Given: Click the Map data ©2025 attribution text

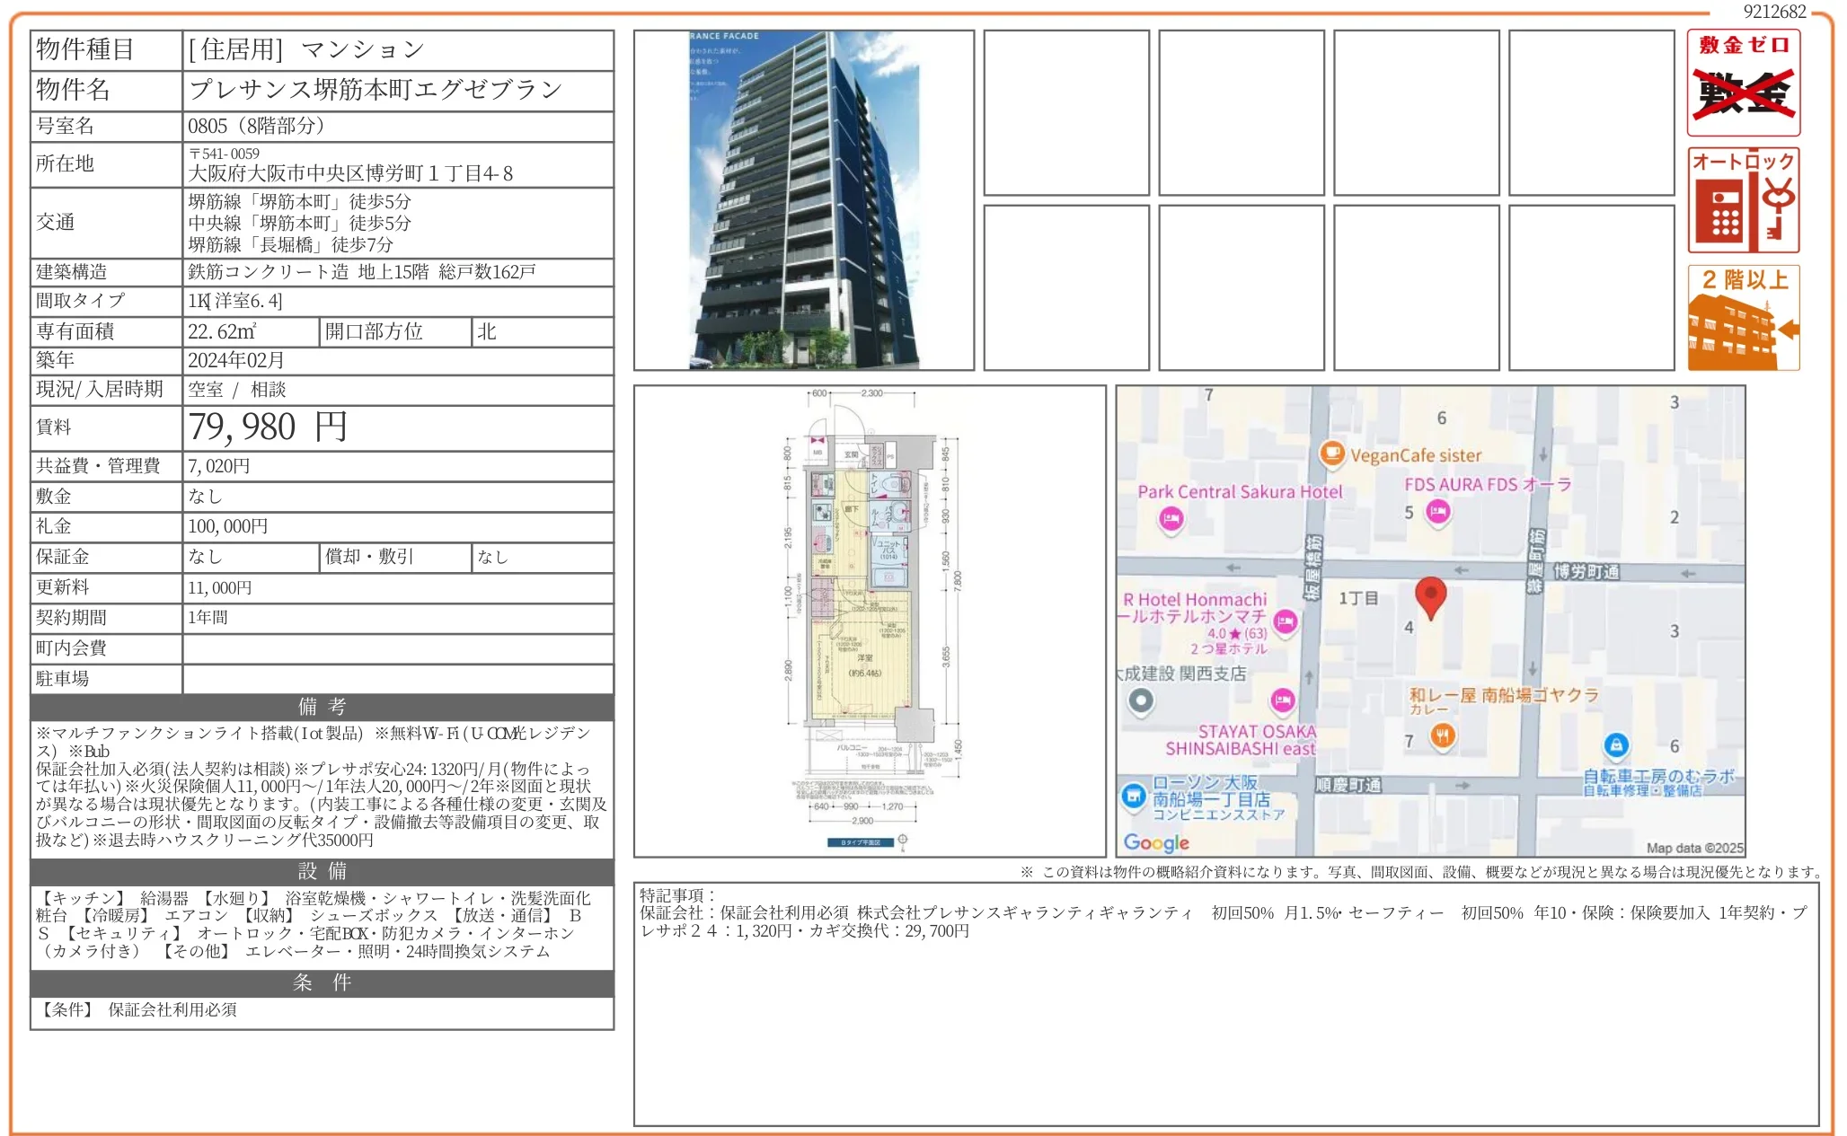Looking at the screenshot, I should [x=1695, y=846].
